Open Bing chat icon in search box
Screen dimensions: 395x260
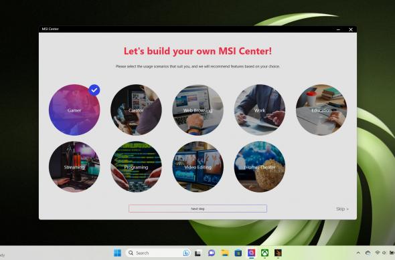point(186,253)
